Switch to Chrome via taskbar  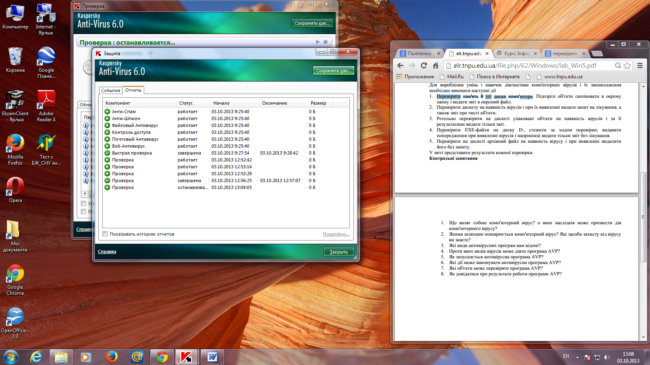point(162,357)
